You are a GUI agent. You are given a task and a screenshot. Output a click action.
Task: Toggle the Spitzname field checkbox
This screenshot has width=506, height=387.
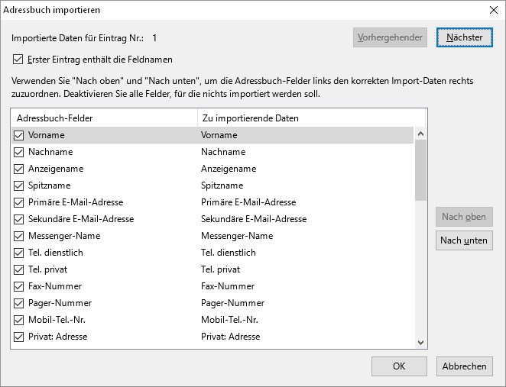click(x=18, y=185)
